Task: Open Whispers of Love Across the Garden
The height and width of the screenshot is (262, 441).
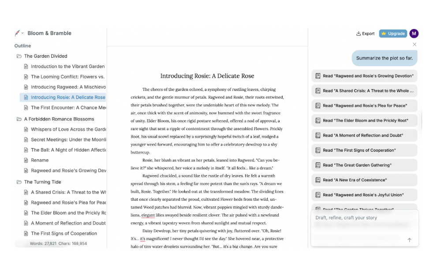Action: [68, 129]
